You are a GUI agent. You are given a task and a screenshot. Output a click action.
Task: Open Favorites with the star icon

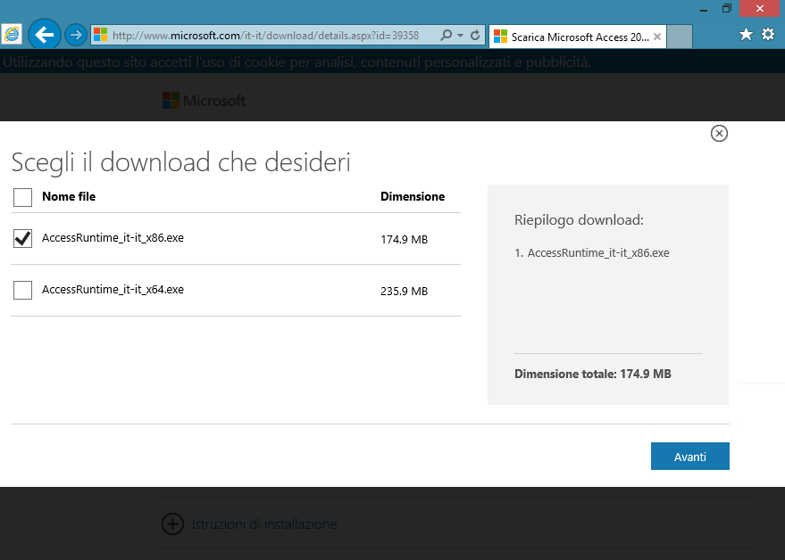coord(747,35)
